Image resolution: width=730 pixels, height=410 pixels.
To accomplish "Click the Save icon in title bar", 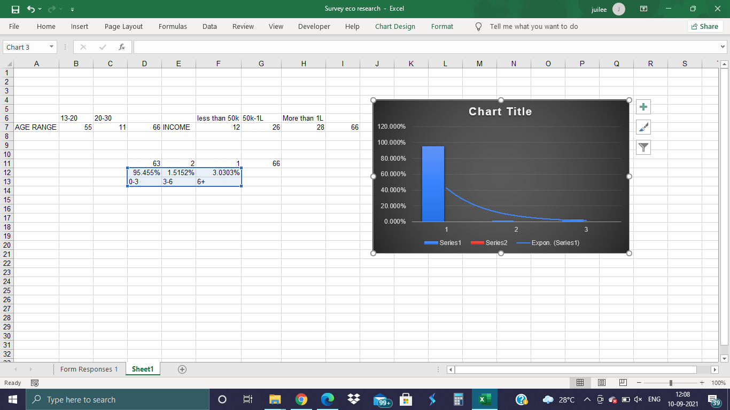I will click(x=15, y=9).
